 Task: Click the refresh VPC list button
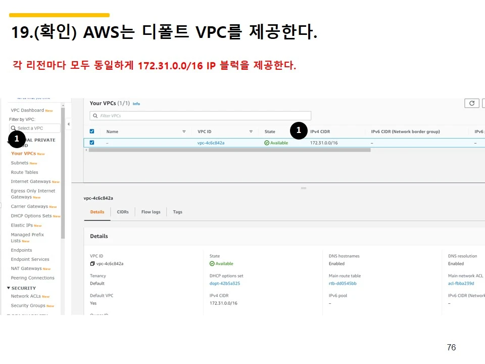472,103
